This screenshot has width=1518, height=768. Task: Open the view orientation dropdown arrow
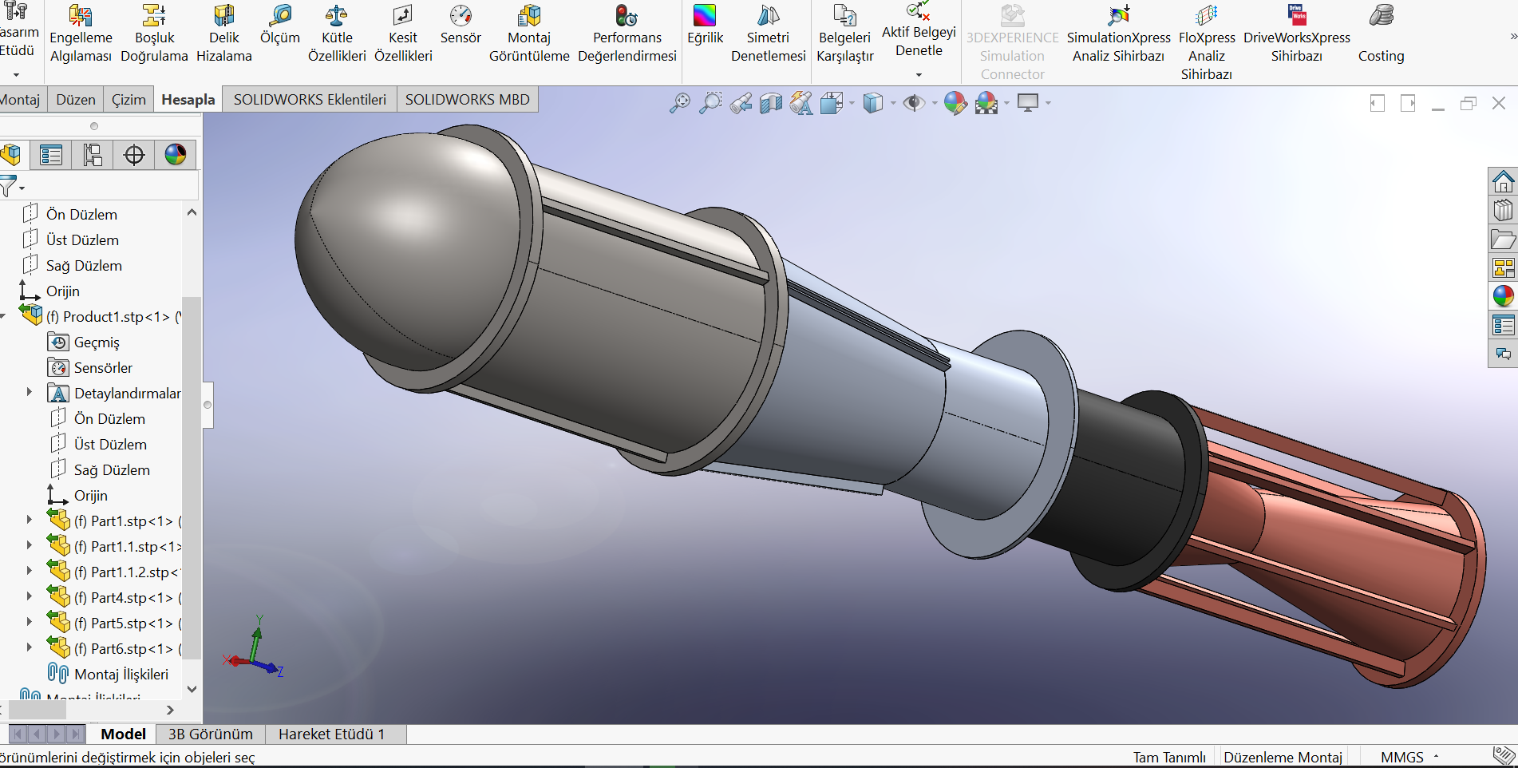click(x=852, y=103)
